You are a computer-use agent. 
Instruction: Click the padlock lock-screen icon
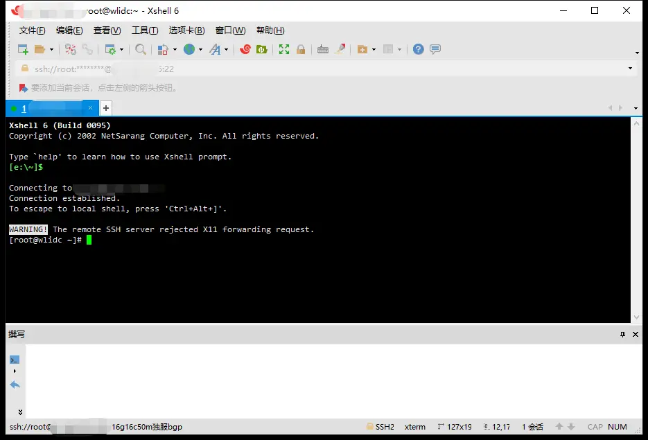coord(301,49)
